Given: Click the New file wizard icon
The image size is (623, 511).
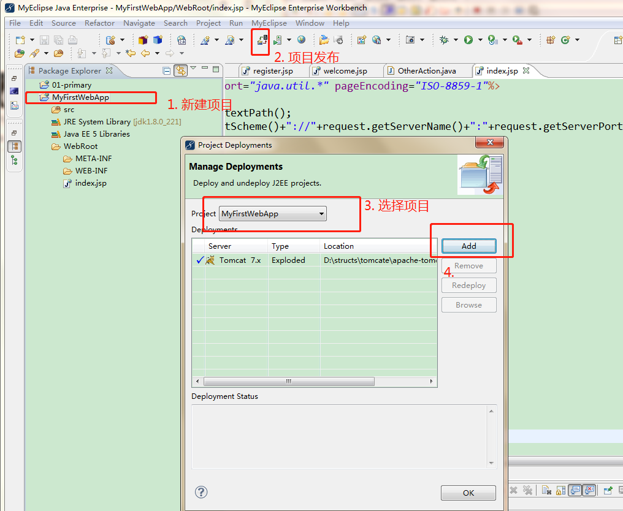Looking at the screenshot, I should (20, 40).
